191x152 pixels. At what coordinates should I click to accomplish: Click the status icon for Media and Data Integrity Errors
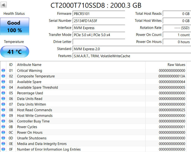pos(3,144)
